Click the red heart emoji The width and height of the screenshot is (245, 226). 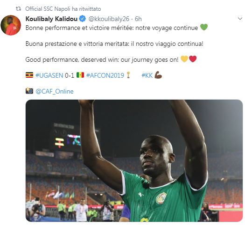193,59
